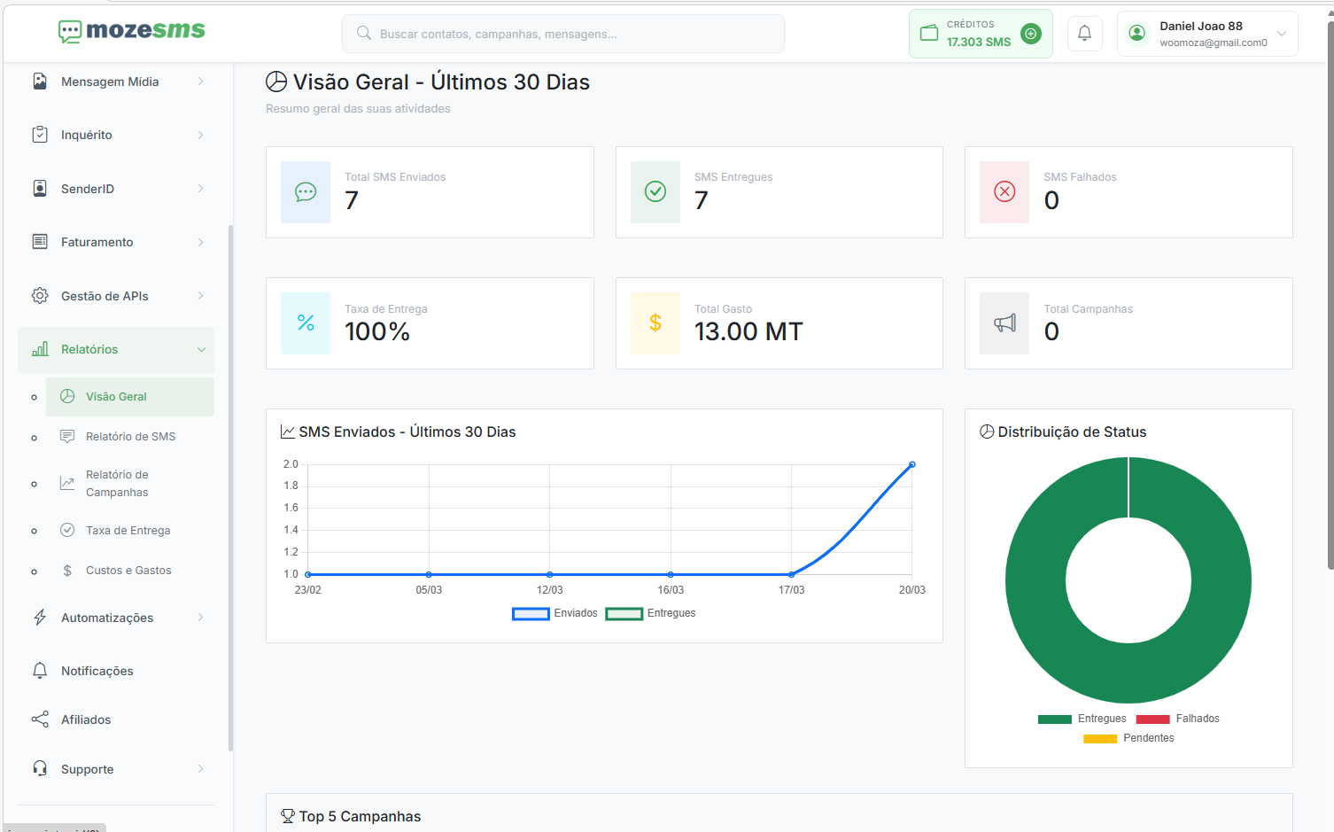Click the mozesms logo
This screenshot has height=832, width=1334.
point(132,31)
